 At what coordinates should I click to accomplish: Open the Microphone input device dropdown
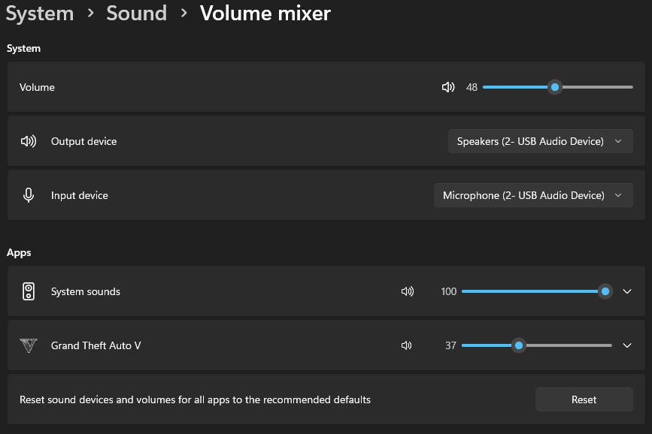(533, 195)
